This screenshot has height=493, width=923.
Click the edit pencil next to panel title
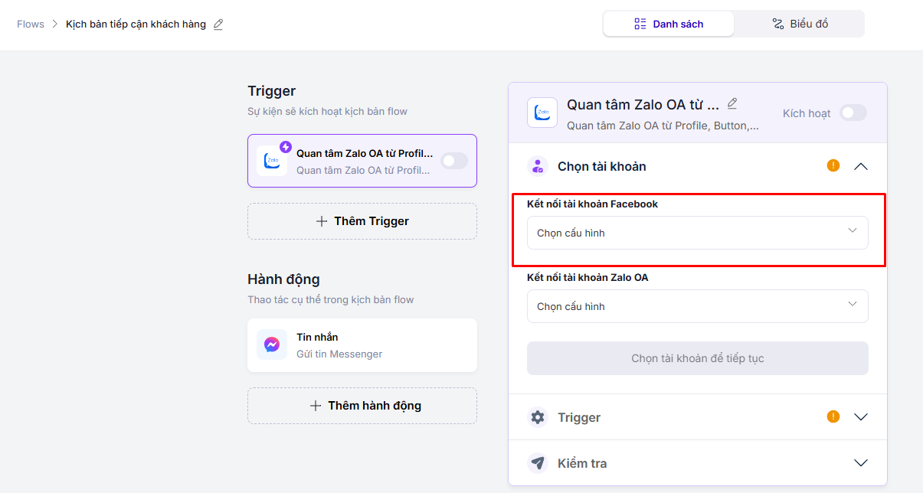pos(732,103)
